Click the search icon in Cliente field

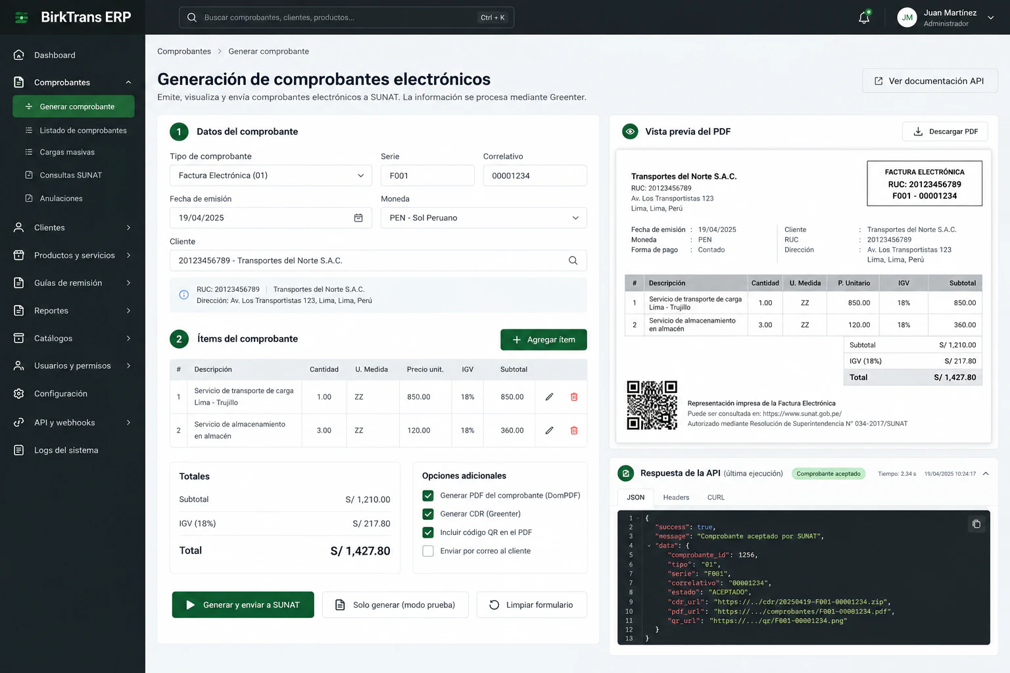tap(573, 261)
